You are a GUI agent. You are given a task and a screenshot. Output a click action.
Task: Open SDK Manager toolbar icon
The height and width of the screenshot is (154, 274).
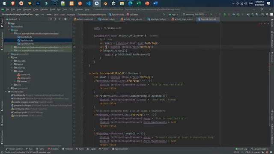257,14
